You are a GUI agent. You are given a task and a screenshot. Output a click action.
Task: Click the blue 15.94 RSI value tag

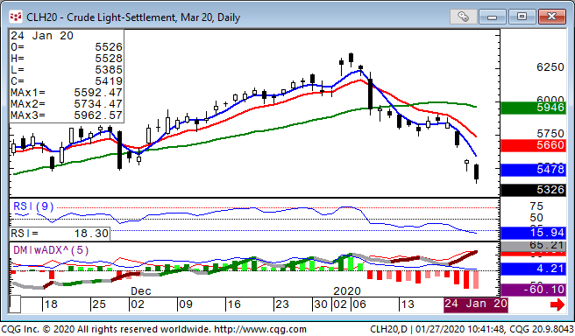tap(533, 233)
